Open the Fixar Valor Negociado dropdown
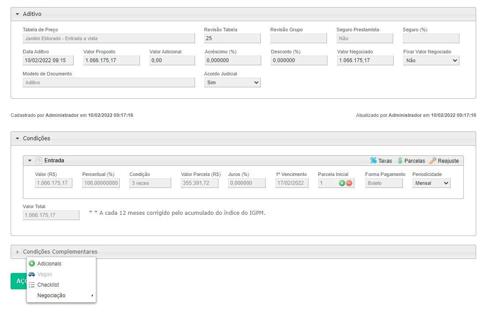The image size is (485, 318). pyautogui.click(x=431, y=60)
